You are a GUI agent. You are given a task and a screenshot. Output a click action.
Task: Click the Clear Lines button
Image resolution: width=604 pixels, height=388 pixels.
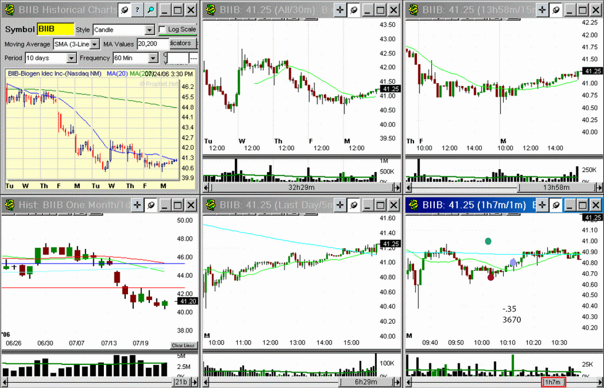coord(183,346)
